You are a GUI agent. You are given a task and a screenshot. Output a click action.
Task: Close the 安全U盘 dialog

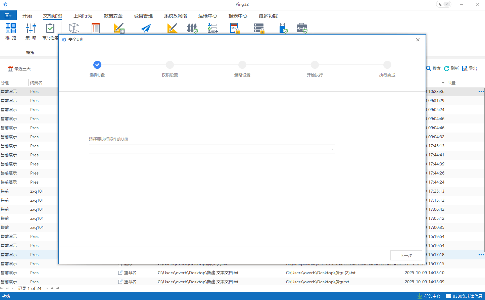[x=418, y=40]
